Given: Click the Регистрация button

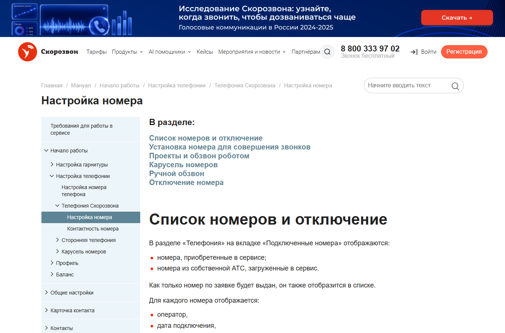Looking at the screenshot, I should pyautogui.click(x=464, y=52).
